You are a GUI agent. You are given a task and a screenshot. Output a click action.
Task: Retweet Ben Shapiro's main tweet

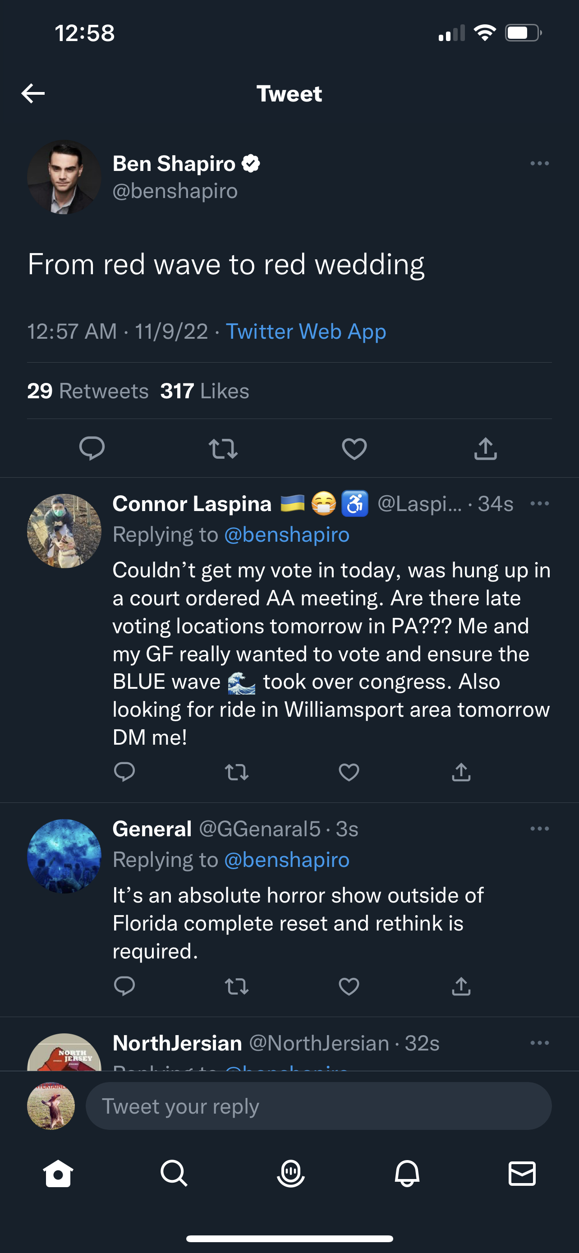pos(223,448)
